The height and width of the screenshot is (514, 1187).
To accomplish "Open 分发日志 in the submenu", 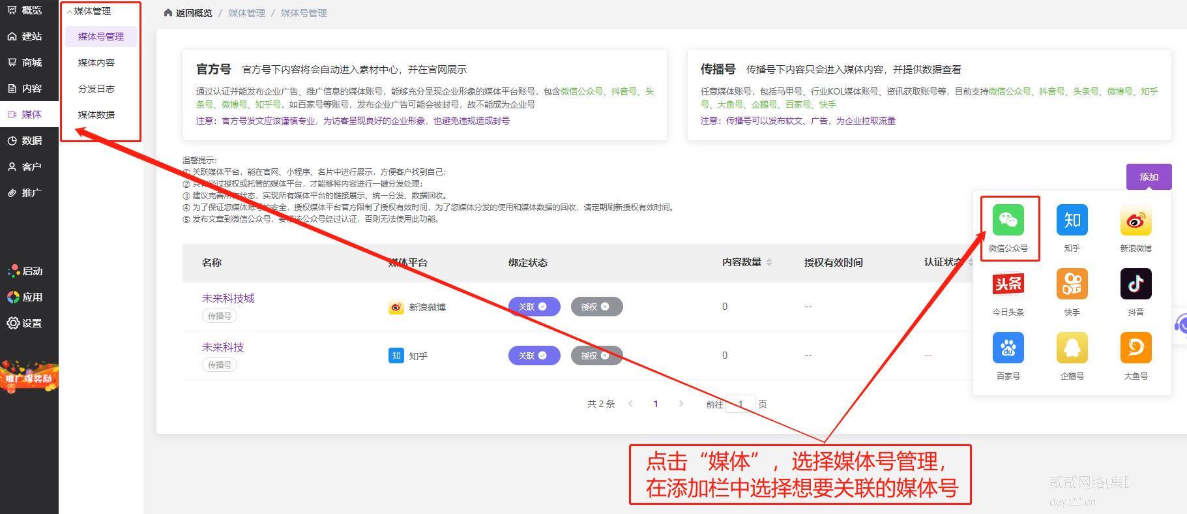I will click(x=96, y=89).
